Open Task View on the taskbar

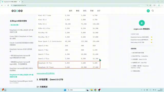point(88,90)
